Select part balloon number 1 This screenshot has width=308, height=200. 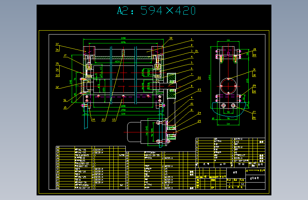[x=191, y=40]
